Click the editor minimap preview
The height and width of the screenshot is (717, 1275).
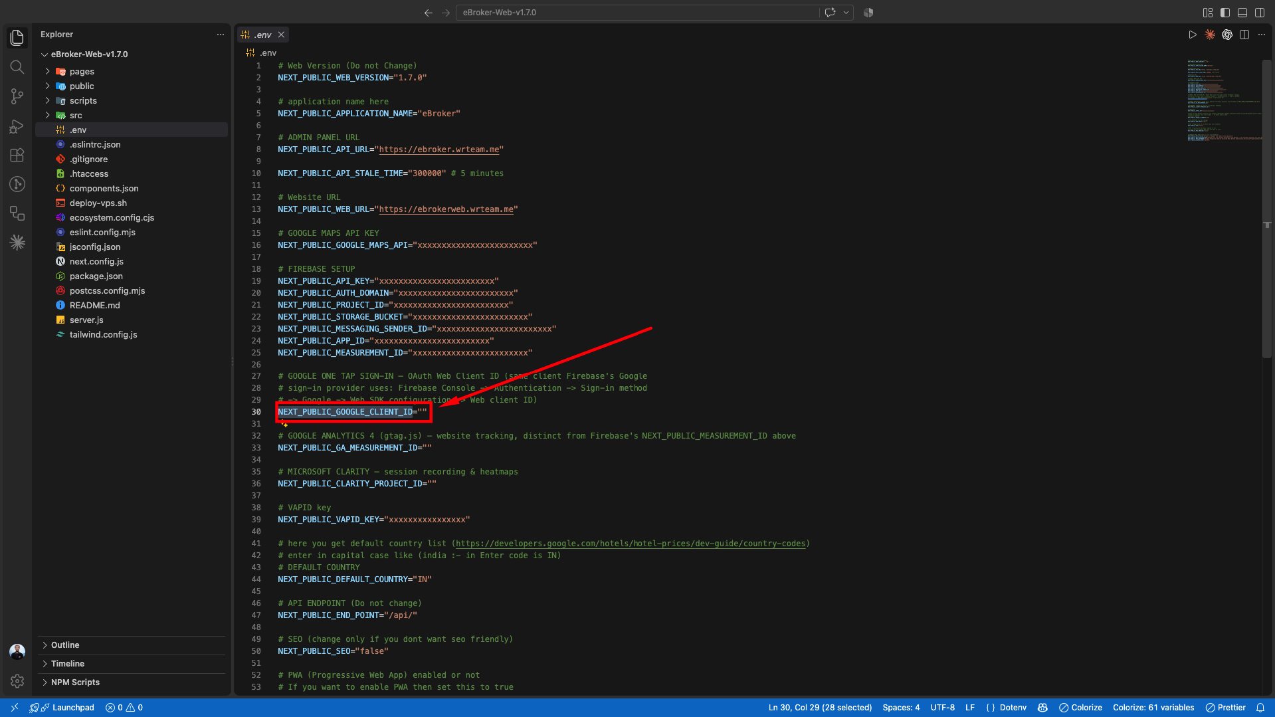pos(1224,100)
